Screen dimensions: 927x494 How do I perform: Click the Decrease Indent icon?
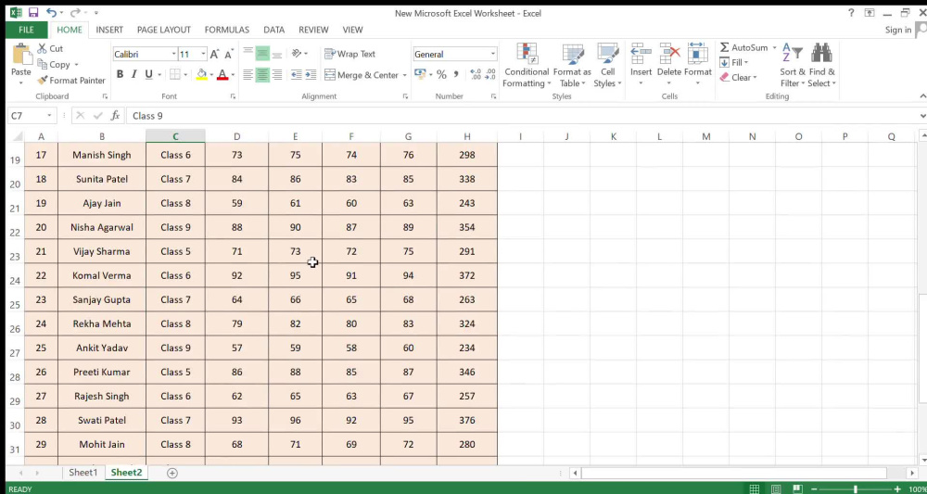(x=297, y=75)
